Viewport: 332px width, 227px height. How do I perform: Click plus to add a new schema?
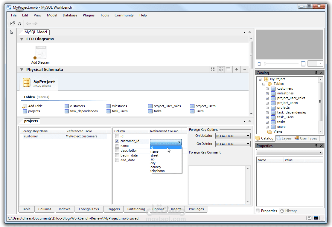point(237,69)
